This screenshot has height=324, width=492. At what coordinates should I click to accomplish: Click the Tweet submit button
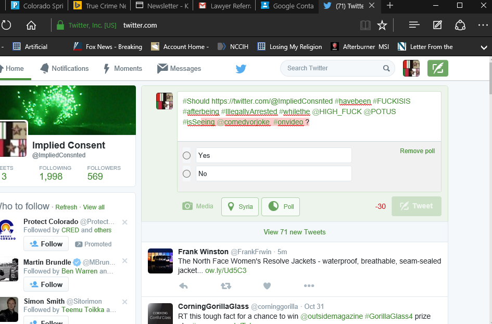click(x=417, y=206)
